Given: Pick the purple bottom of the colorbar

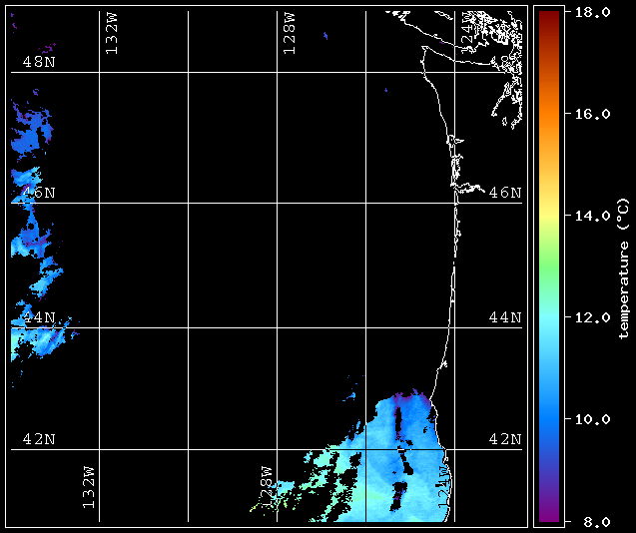Looking at the screenshot, I should (x=548, y=513).
